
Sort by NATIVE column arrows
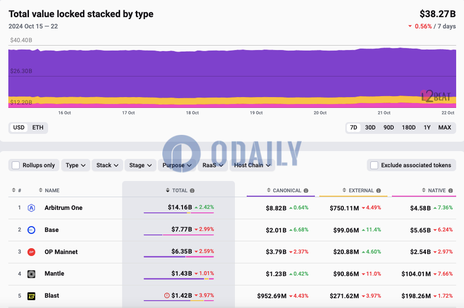[424, 190]
